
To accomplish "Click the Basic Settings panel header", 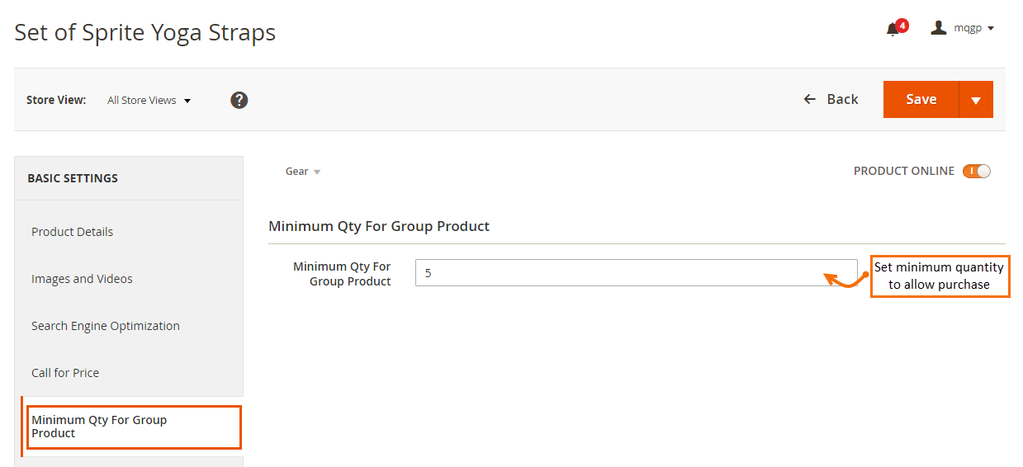I will click(73, 178).
